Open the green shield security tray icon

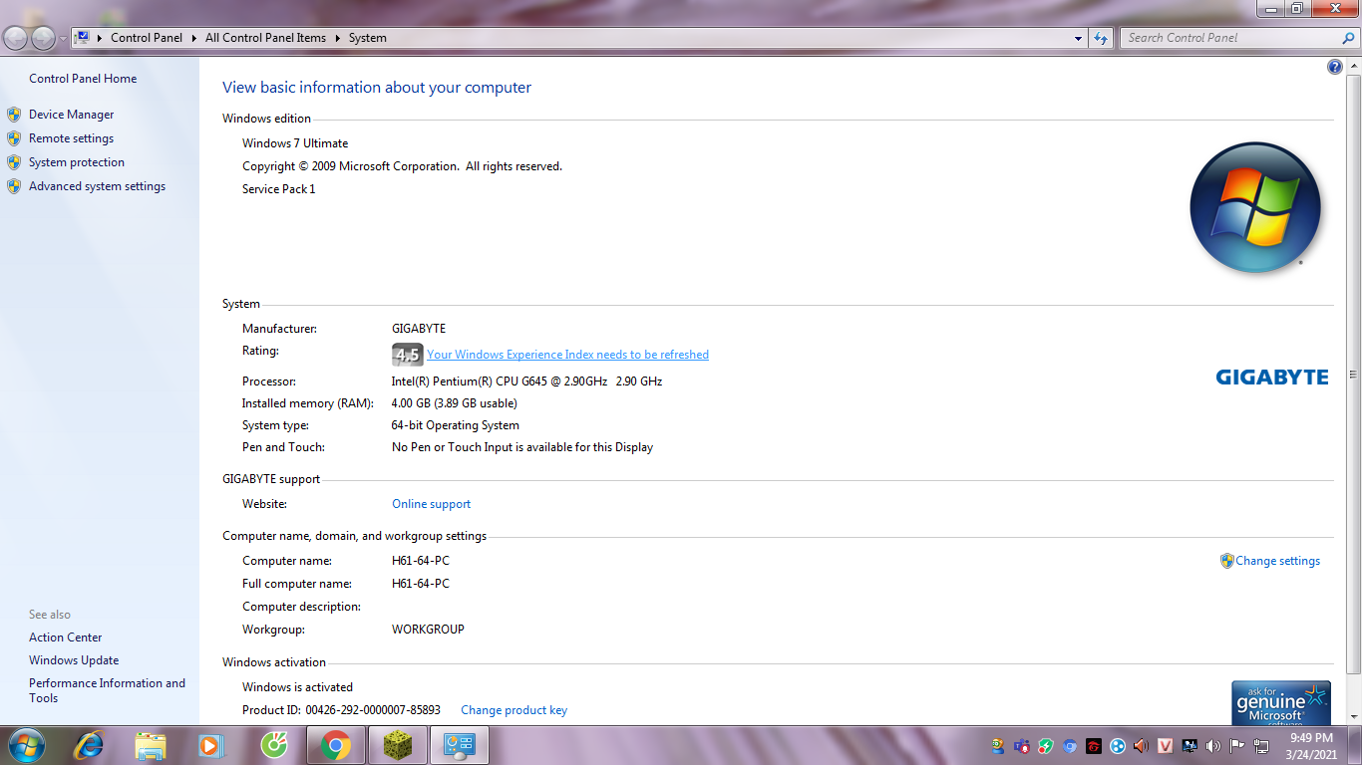coord(1046,745)
